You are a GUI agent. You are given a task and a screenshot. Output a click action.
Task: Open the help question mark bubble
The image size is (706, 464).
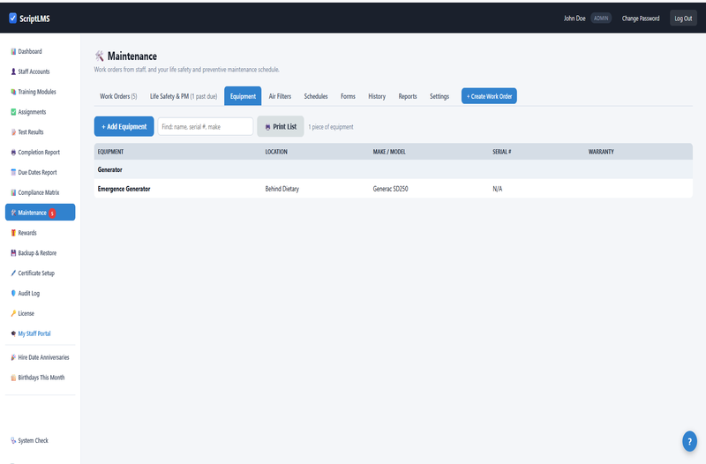pos(689,441)
